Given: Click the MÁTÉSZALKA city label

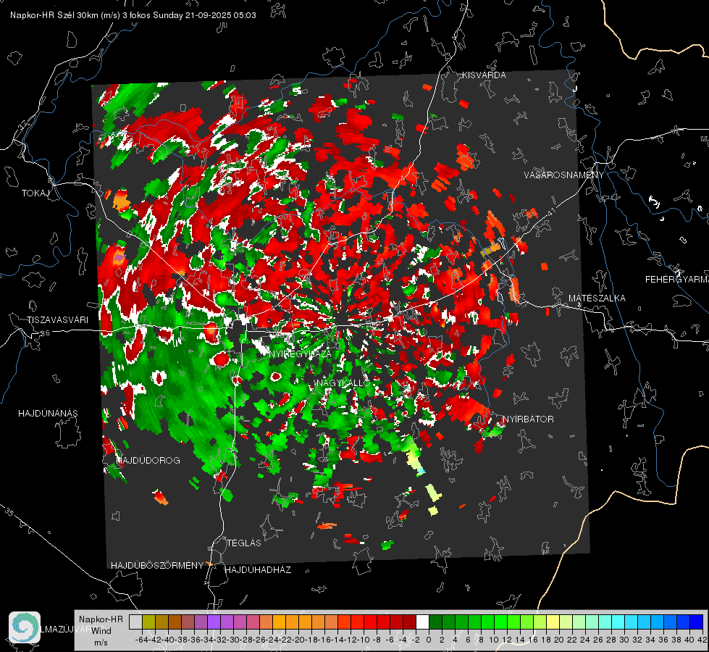Looking at the screenshot, I should point(597,298).
